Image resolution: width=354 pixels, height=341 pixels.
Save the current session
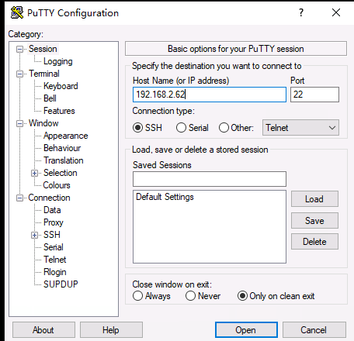tap(314, 221)
